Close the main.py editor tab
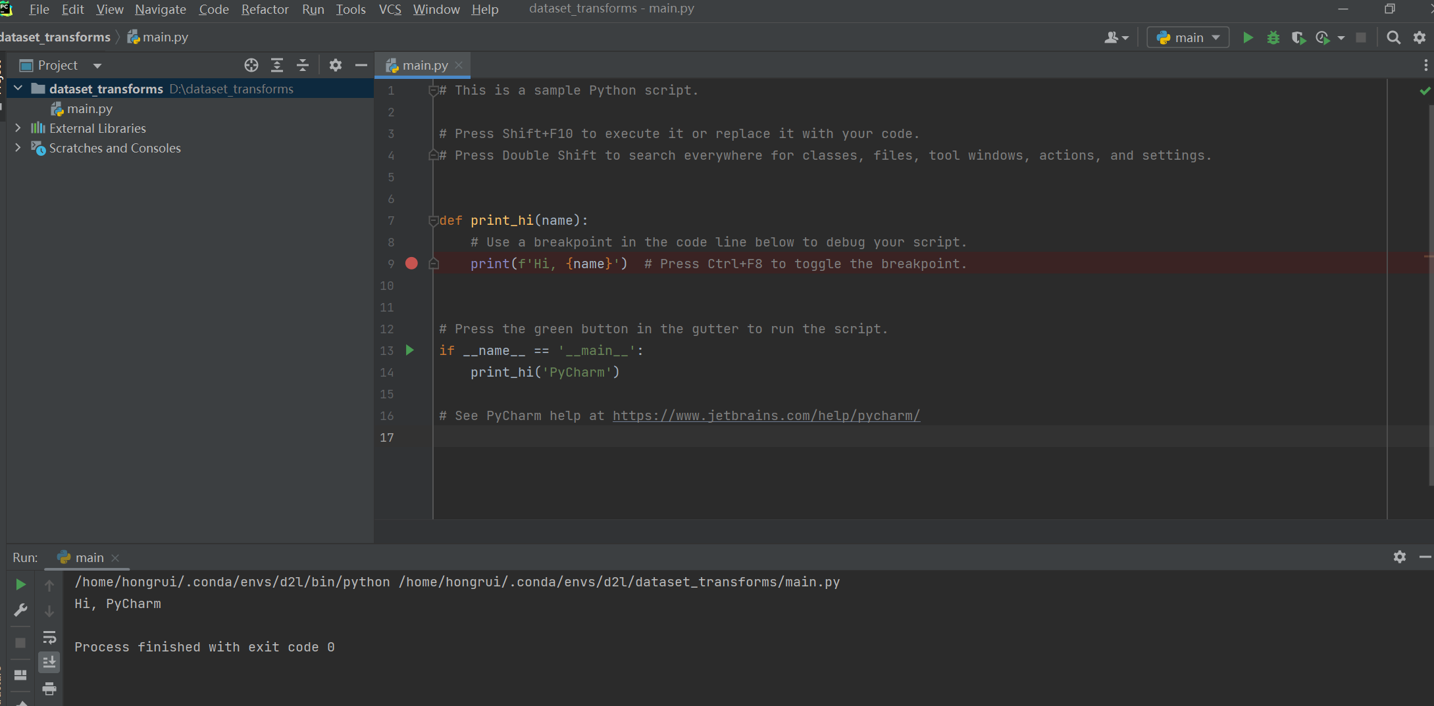The image size is (1434, 706). tap(459, 65)
